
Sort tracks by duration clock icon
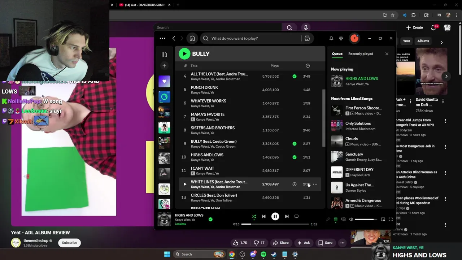pos(308,66)
